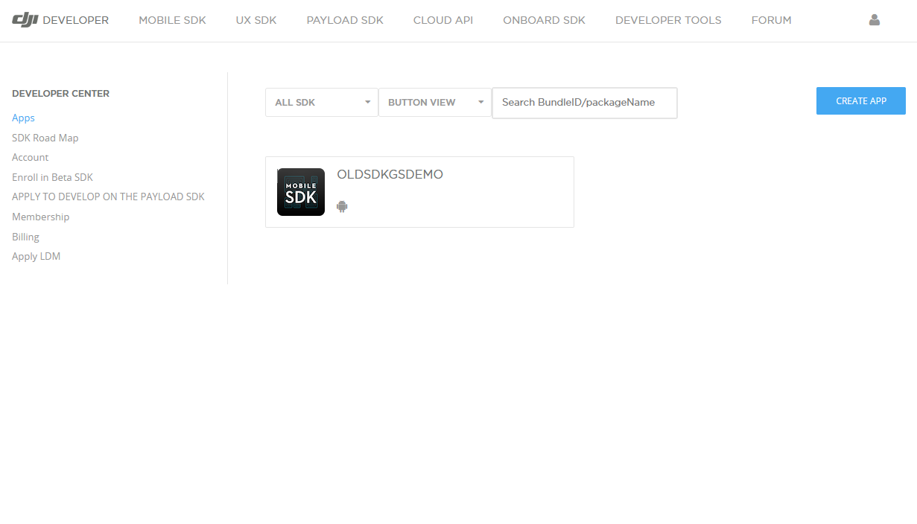Open DEVELOPER TOOLS menu

coord(668,20)
